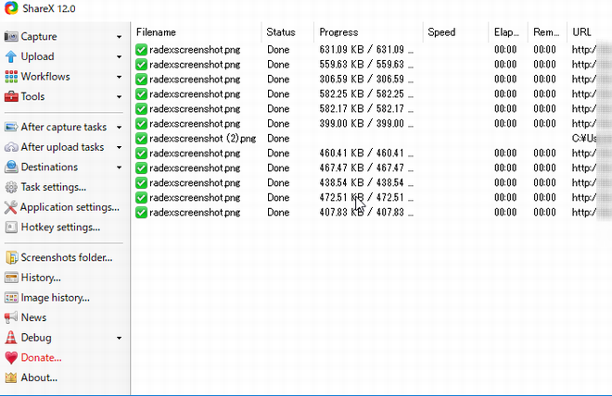This screenshot has height=396, width=612.
Task: Open the Tools menu label
Action: (32, 96)
